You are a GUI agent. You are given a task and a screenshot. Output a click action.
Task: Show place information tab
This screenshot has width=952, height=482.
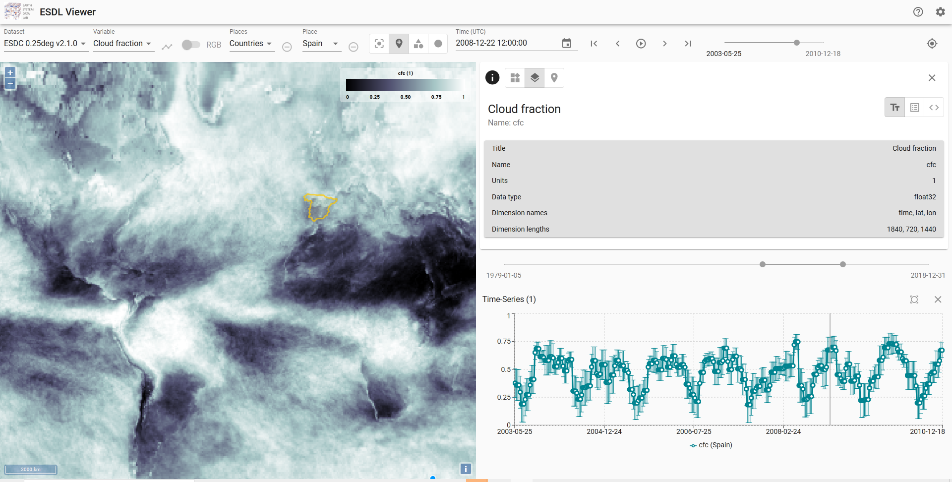pyautogui.click(x=554, y=78)
